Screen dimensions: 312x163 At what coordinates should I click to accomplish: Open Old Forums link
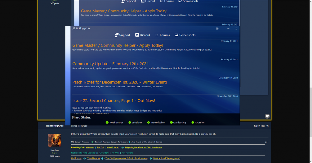coord(76,158)
